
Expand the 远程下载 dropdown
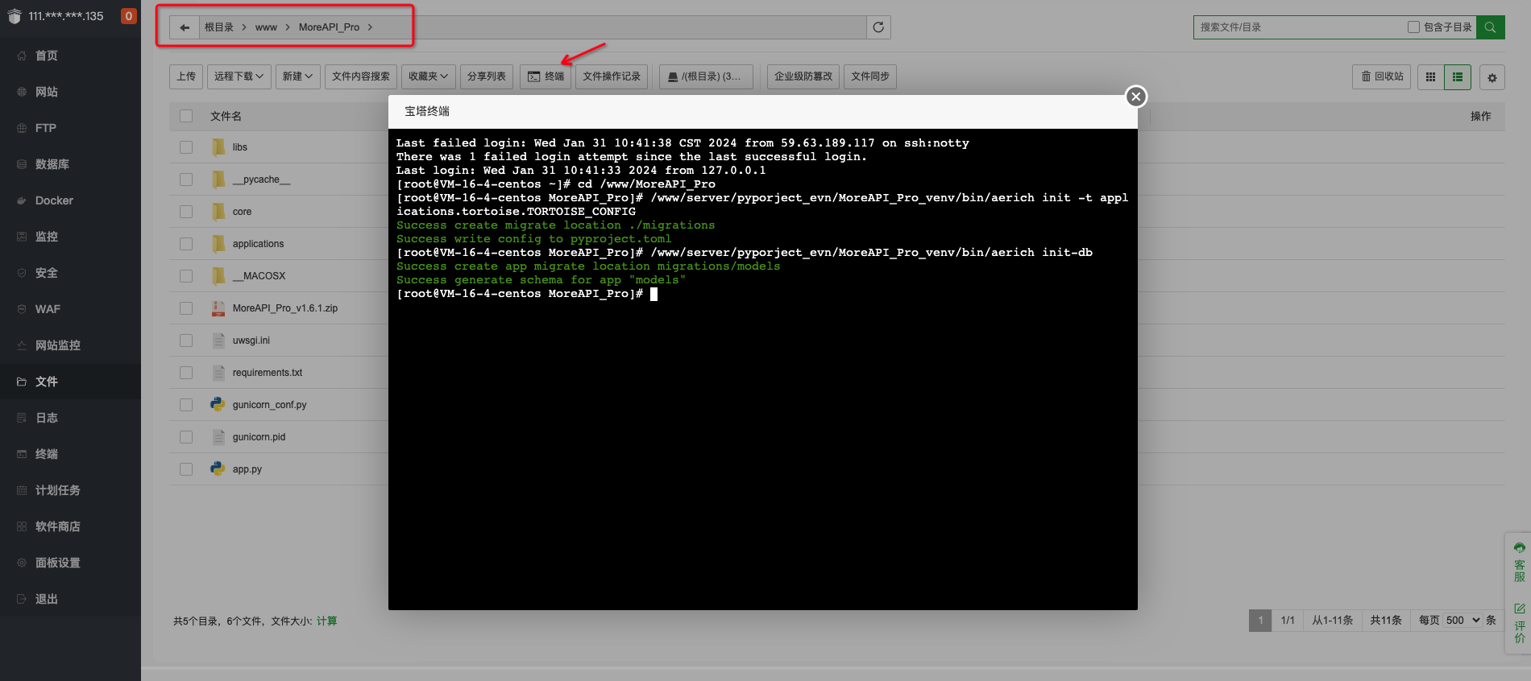pyautogui.click(x=239, y=76)
